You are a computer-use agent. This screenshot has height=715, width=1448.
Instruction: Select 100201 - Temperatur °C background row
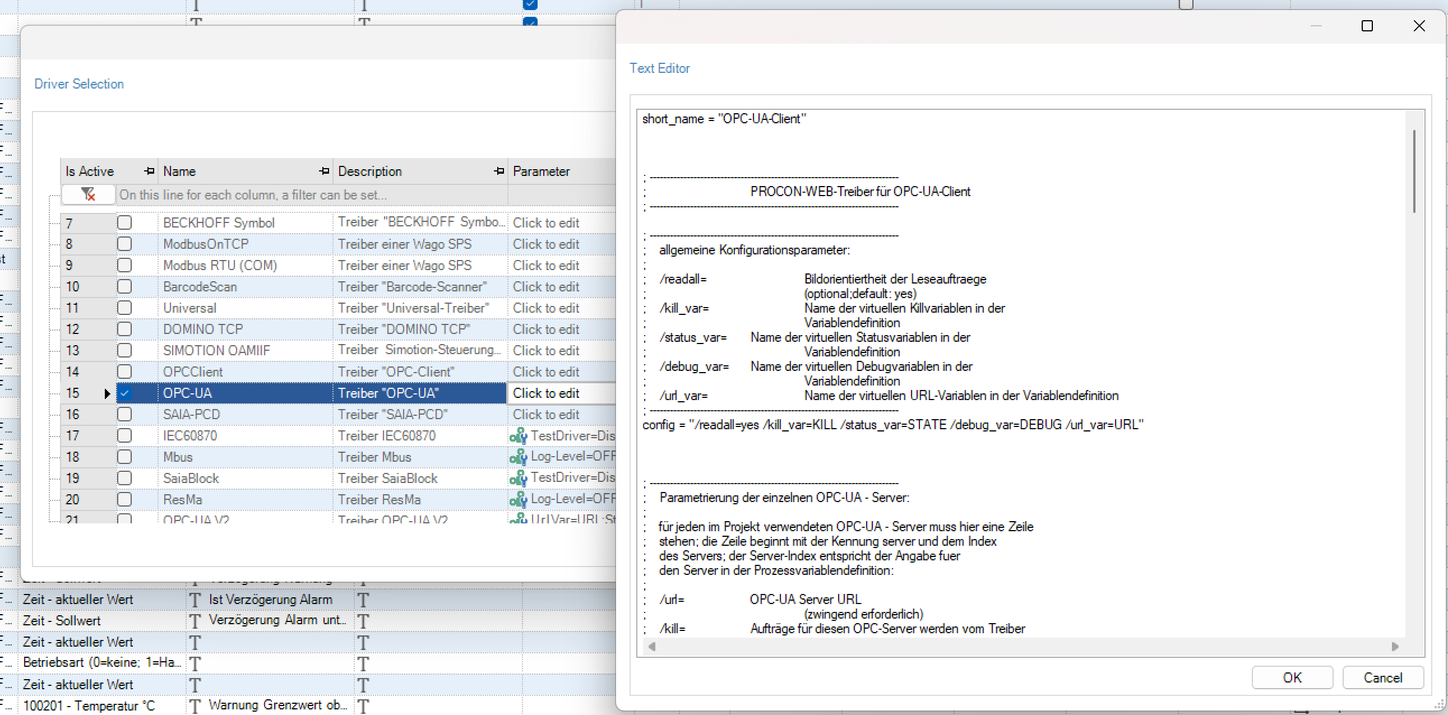(102, 706)
